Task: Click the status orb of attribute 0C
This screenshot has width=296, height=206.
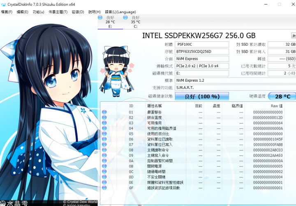Action: pos(104,172)
